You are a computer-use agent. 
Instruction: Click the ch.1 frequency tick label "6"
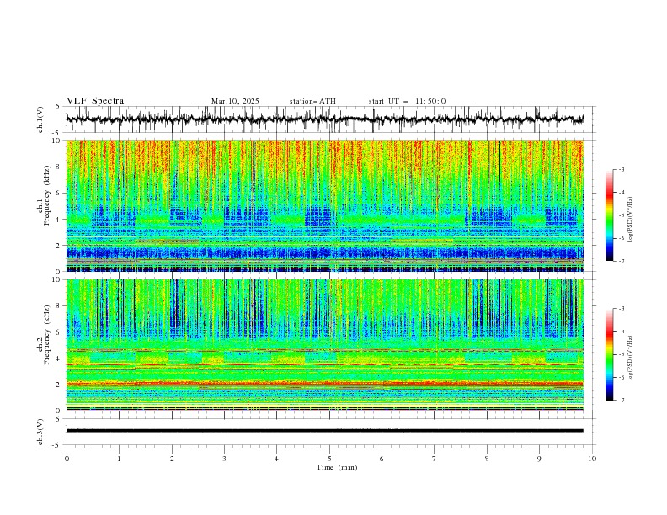[60, 193]
